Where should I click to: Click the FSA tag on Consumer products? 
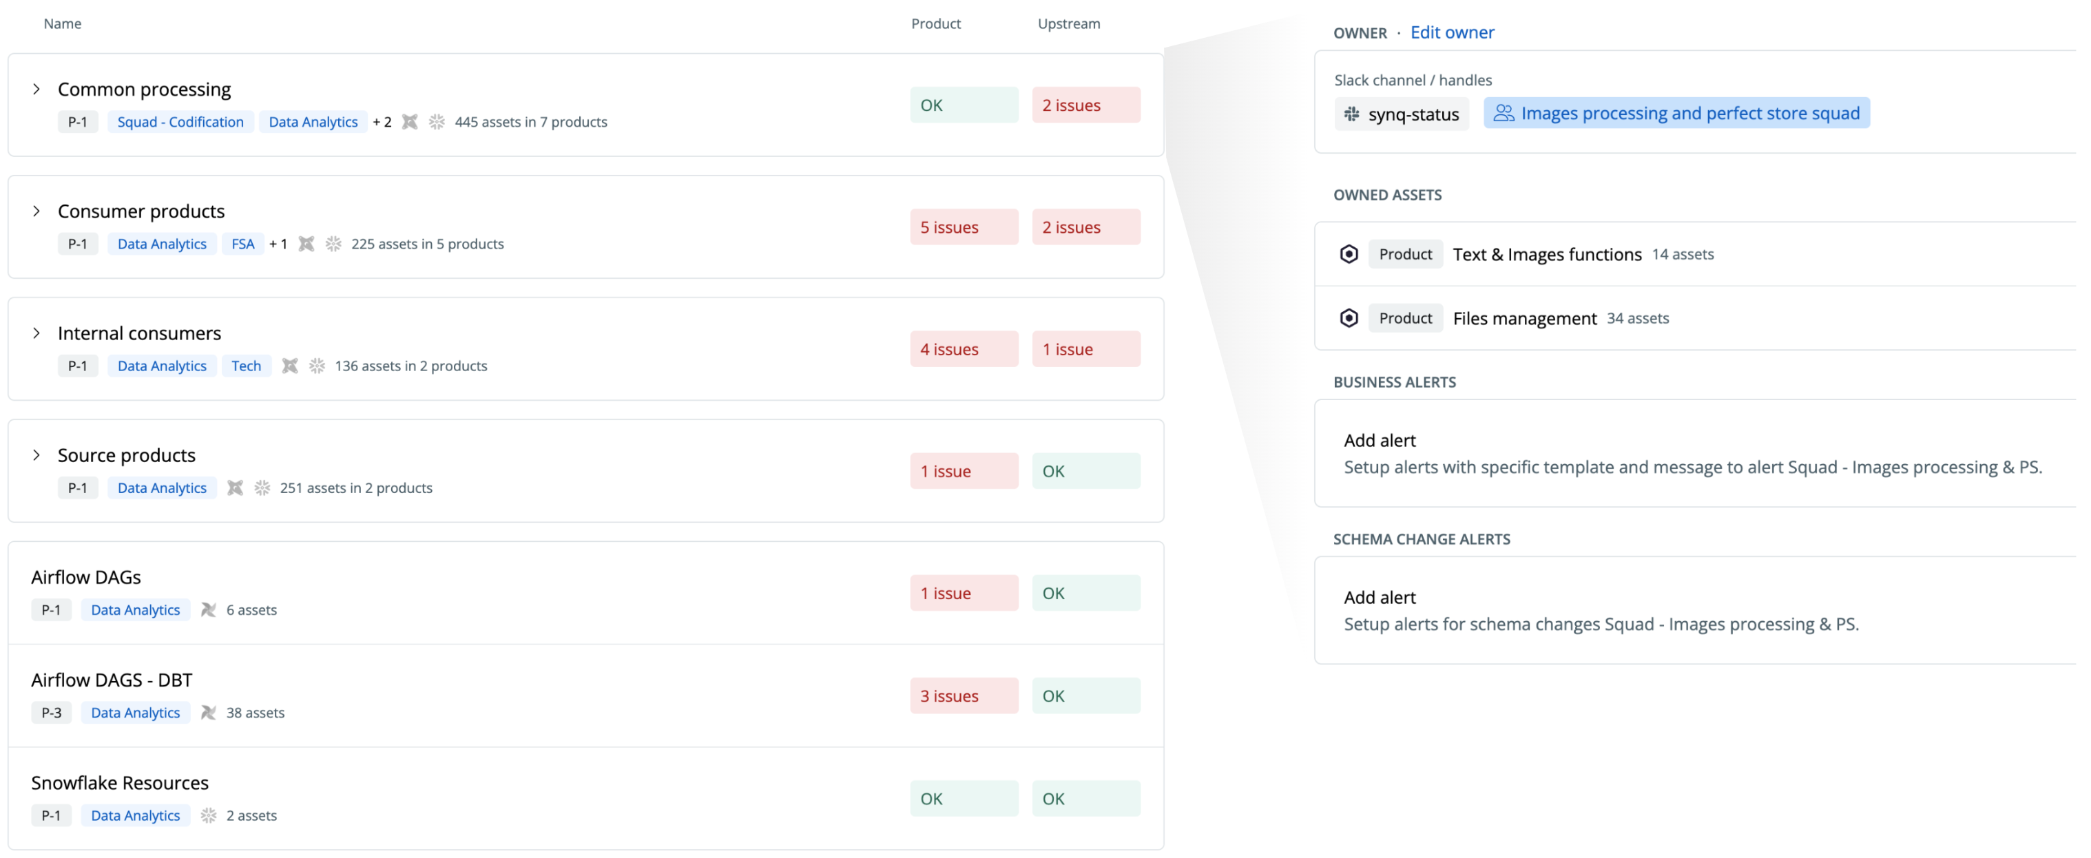242,244
